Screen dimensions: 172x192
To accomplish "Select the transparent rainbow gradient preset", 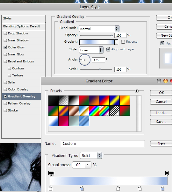I will click(x=104, y=111).
